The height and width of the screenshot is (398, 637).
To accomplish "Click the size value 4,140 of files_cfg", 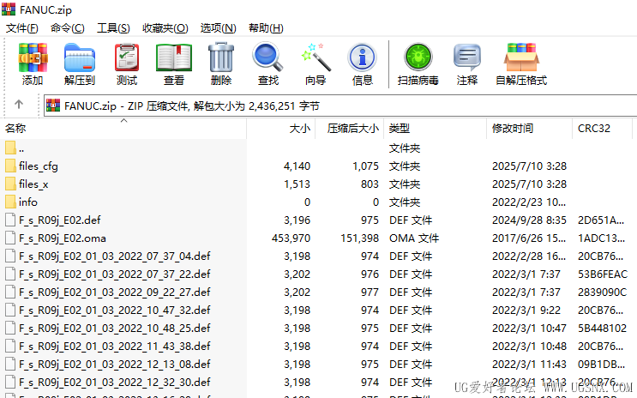I will [x=297, y=166].
